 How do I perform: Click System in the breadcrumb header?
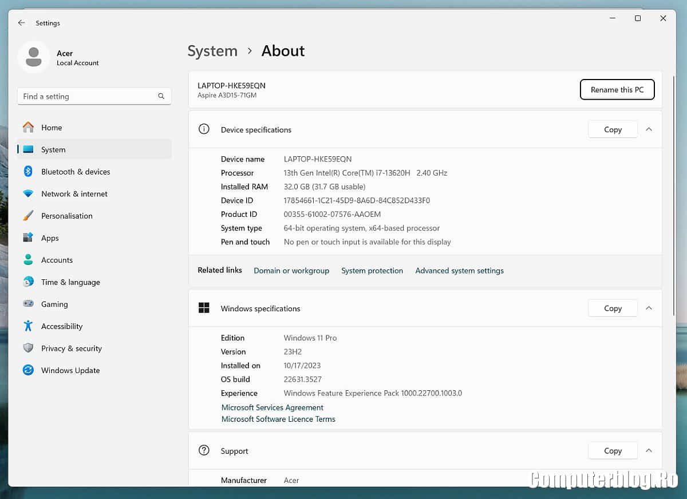212,51
